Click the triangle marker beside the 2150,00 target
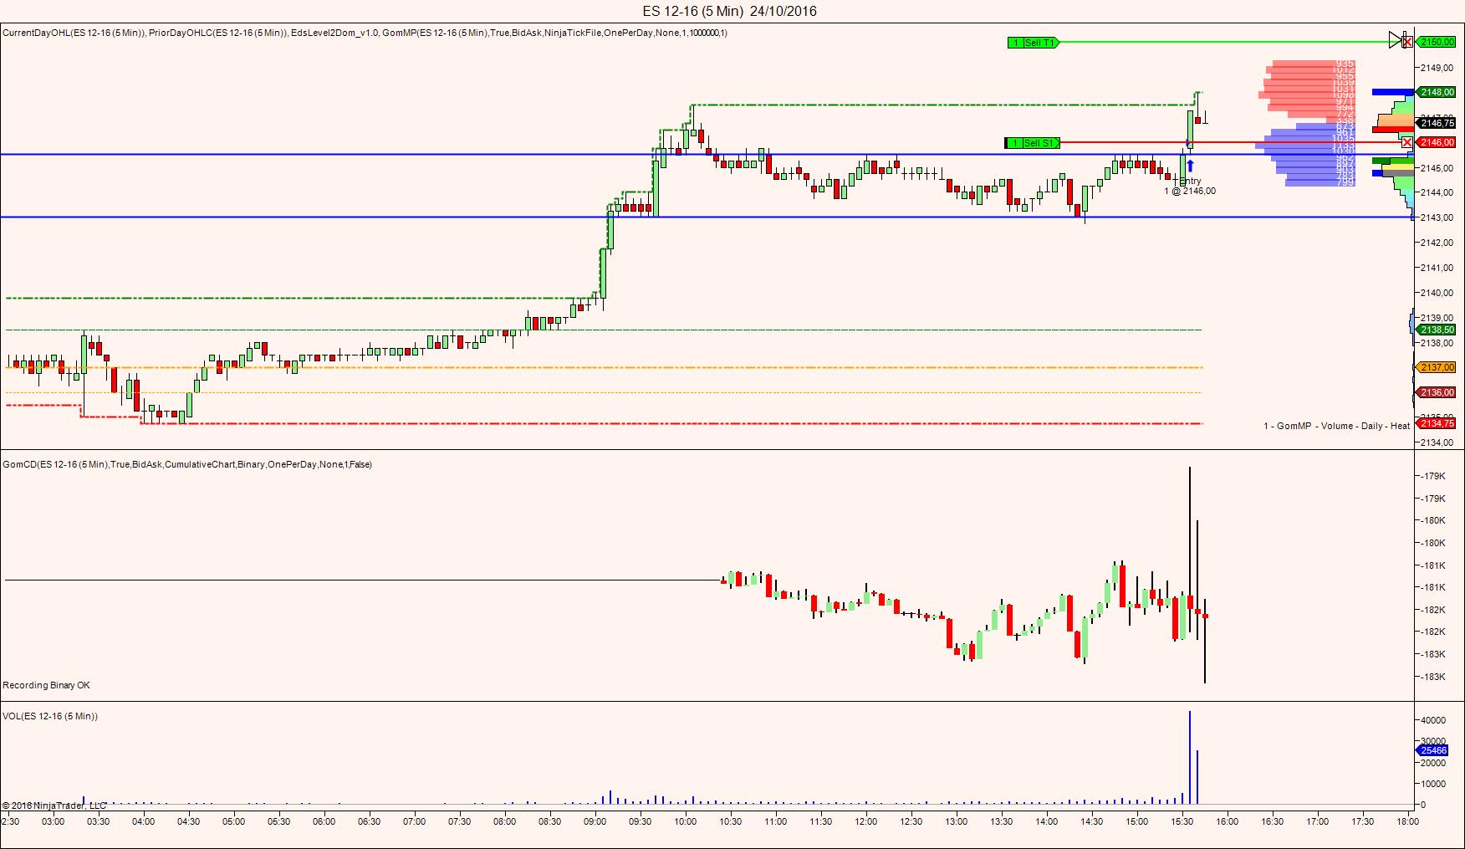The width and height of the screenshot is (1465, 849). [1396, 40]
